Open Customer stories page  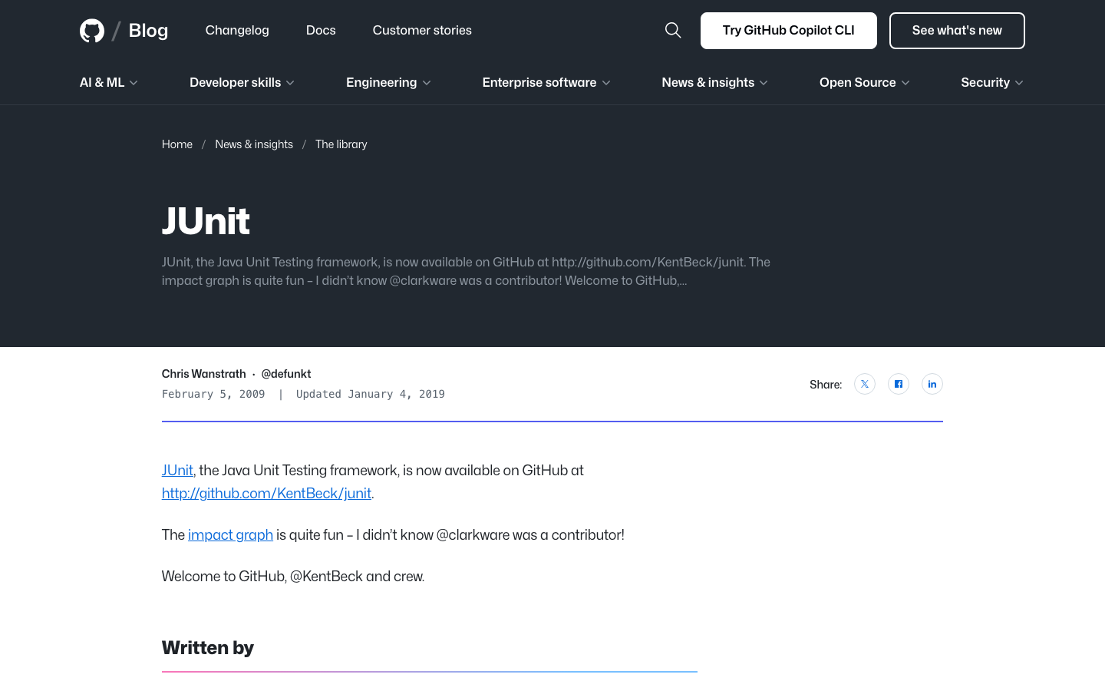422,30
